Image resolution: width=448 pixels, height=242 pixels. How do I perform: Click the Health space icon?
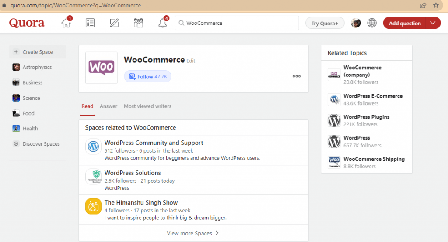16,128
